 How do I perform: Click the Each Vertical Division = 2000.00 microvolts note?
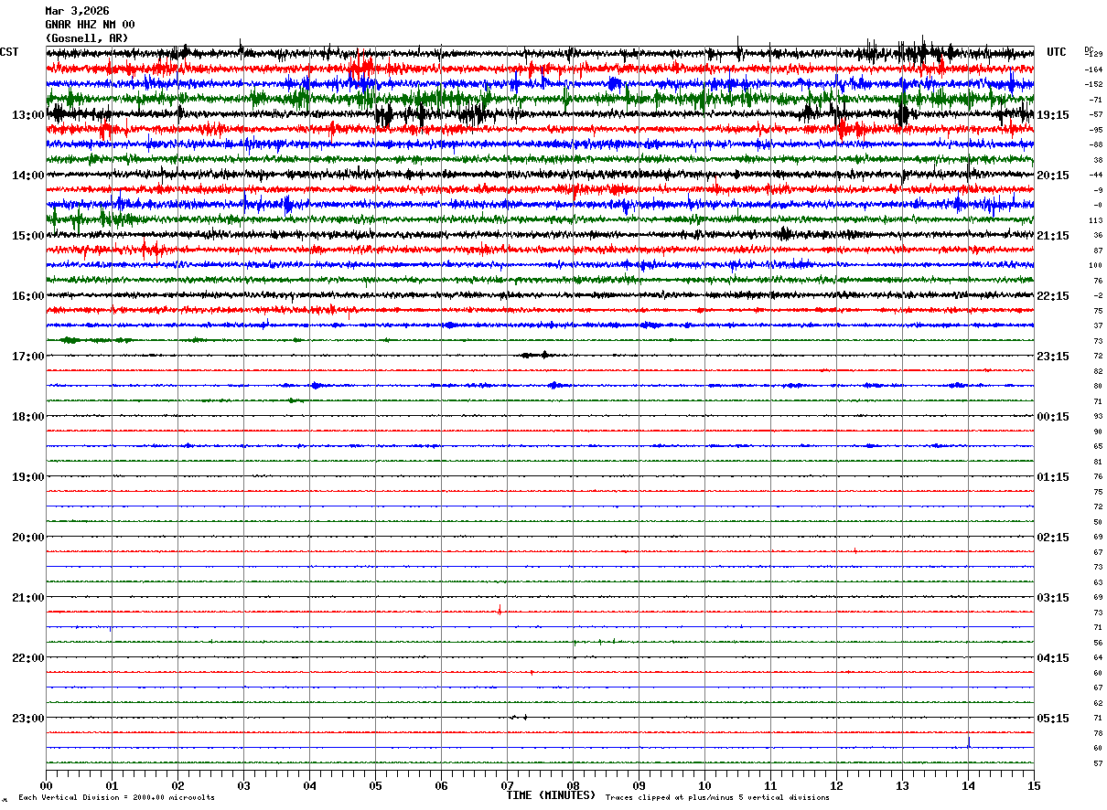point(116,797)
